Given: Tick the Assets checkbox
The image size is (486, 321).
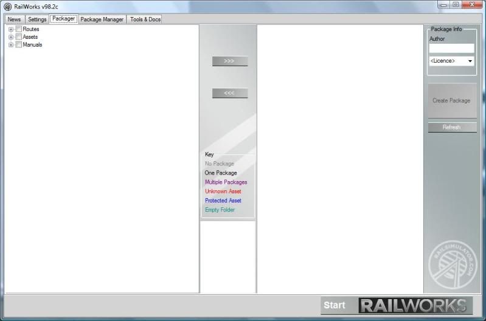Looking at the screenshot, I should [x=18, y=37].
